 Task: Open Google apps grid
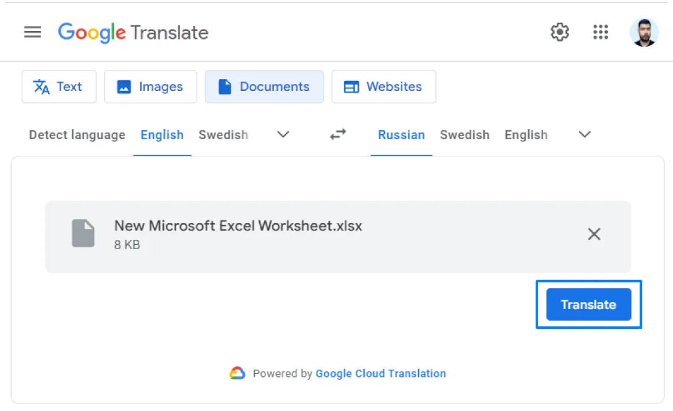click(600, 32)
